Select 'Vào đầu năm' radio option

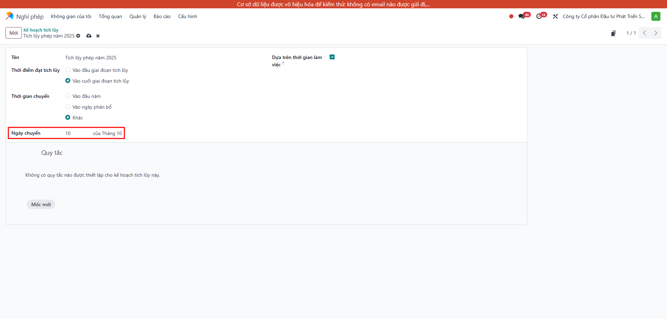click(68, 96)
